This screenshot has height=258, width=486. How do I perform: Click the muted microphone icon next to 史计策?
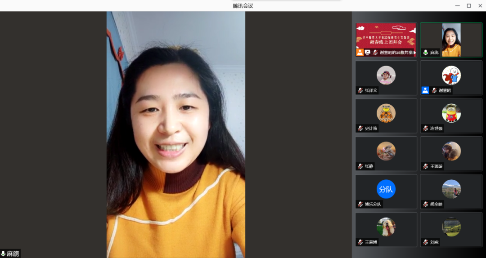click(x=360, y=129)
